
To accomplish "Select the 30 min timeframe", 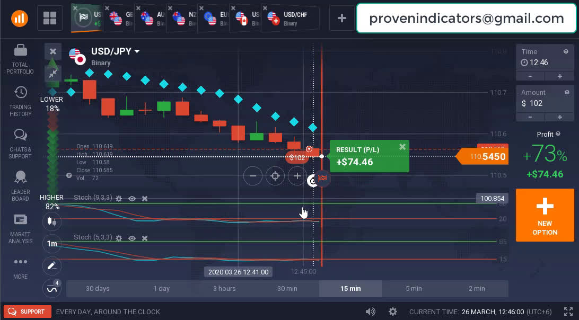I will pyautogui.click(x=287, y=289).
